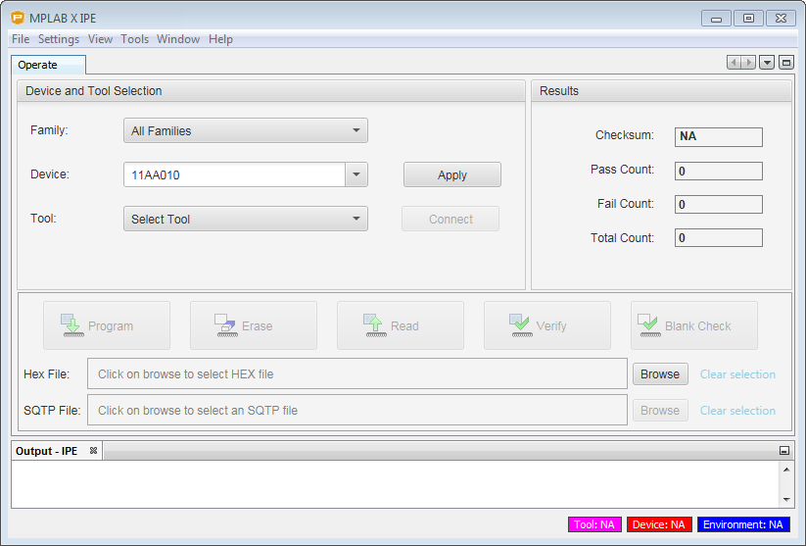Click the Device text field 11AA010

point(234,174)
